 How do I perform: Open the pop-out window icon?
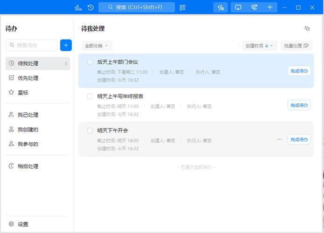[x=307, y=28]
